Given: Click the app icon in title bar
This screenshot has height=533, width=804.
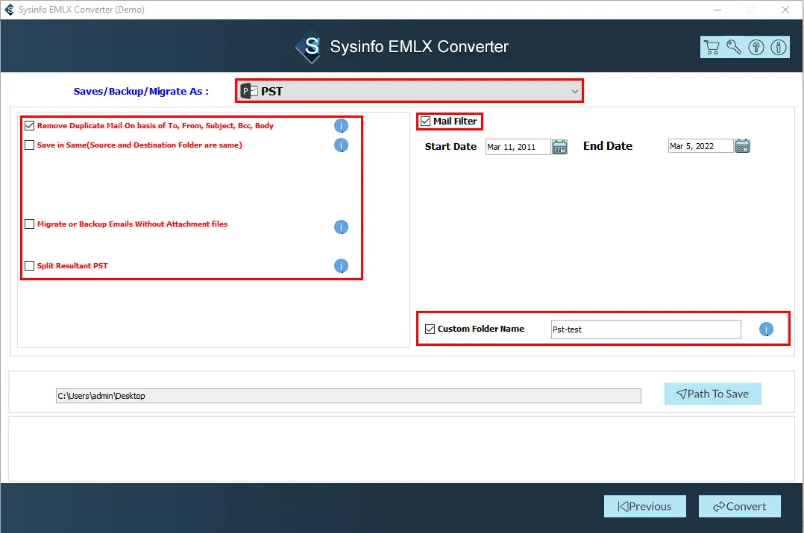Looking at the screenshot, I should tap(9, 9).
